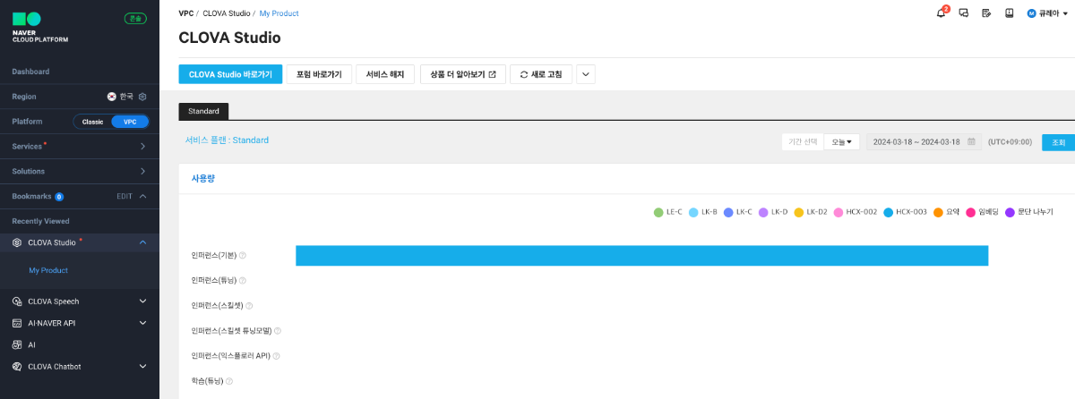Click help icon beside 인퍼런스(익스플로러 API)
1075x399 pixels.
[277, 355]
